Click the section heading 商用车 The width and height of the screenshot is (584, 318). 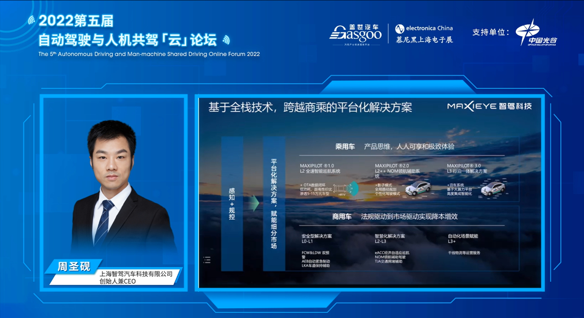(x=342, y=217)
